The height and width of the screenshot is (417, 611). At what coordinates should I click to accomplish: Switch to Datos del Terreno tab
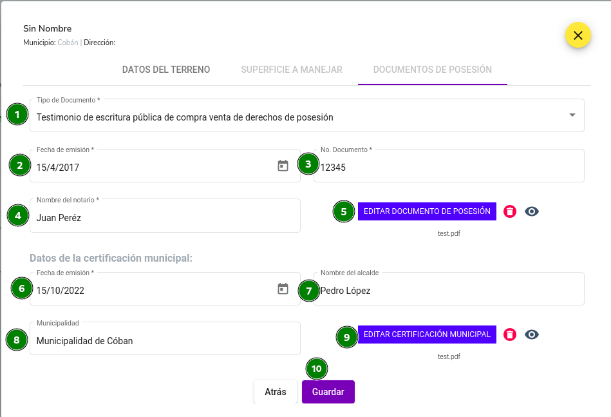[x=166, y=70]
